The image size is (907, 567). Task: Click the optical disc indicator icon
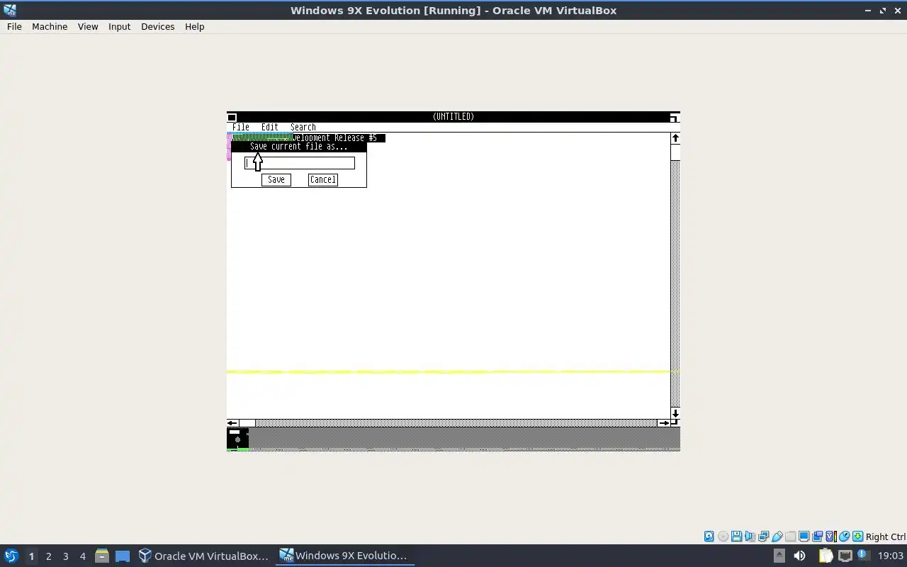pos(723,537)
